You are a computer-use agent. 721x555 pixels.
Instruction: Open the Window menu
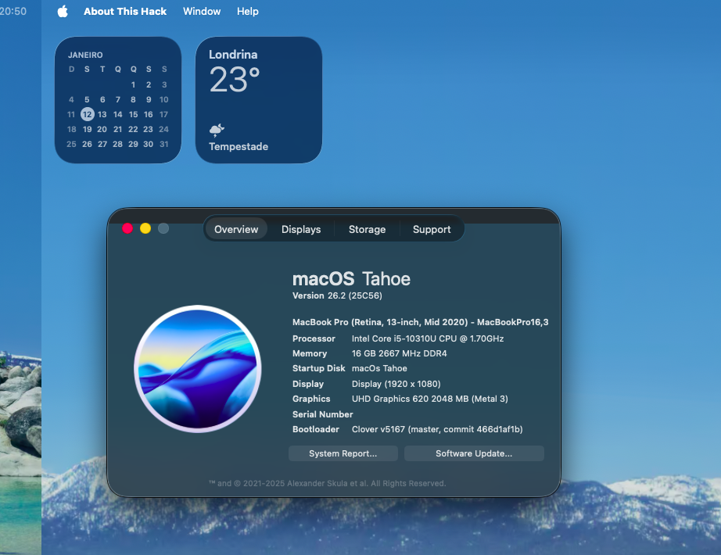coord(202,12)
